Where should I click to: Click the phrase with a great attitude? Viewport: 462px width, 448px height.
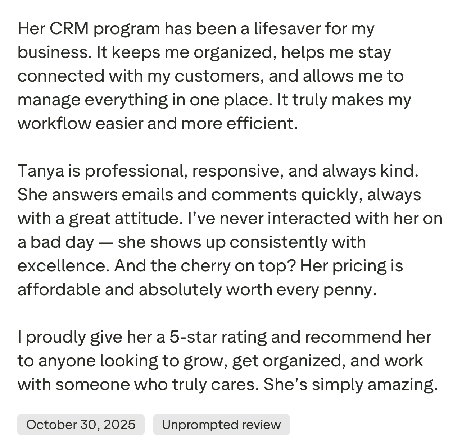(98, 219)
